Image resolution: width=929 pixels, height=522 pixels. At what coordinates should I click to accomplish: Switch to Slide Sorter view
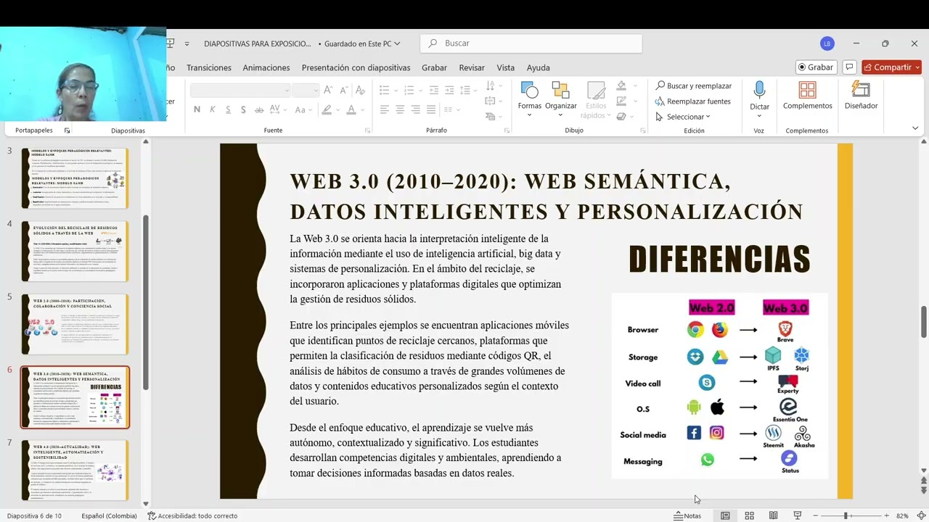pos(749,515)
